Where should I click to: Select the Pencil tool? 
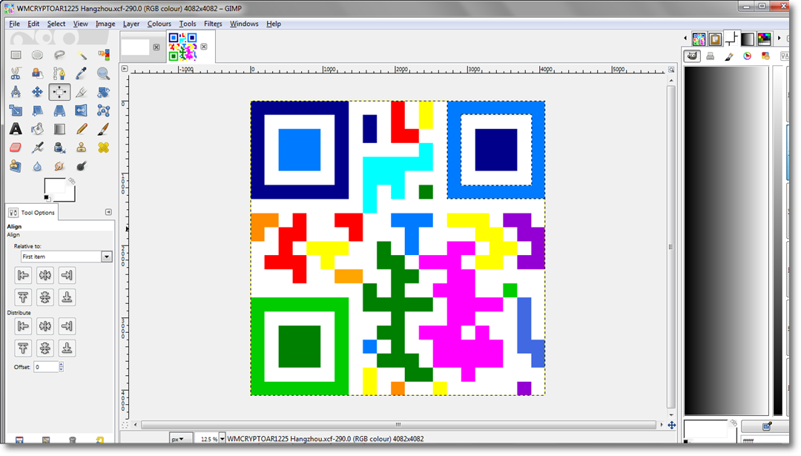pos(82,129)
